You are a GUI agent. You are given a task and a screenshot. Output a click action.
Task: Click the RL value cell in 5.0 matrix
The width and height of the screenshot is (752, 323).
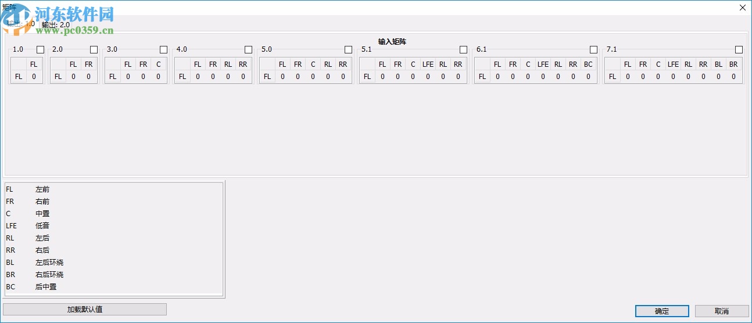[x=328, y=77]
